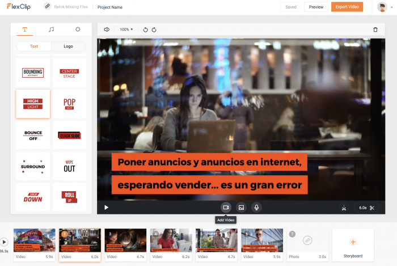Click the redo arrow icon

(x=154, y=30)
